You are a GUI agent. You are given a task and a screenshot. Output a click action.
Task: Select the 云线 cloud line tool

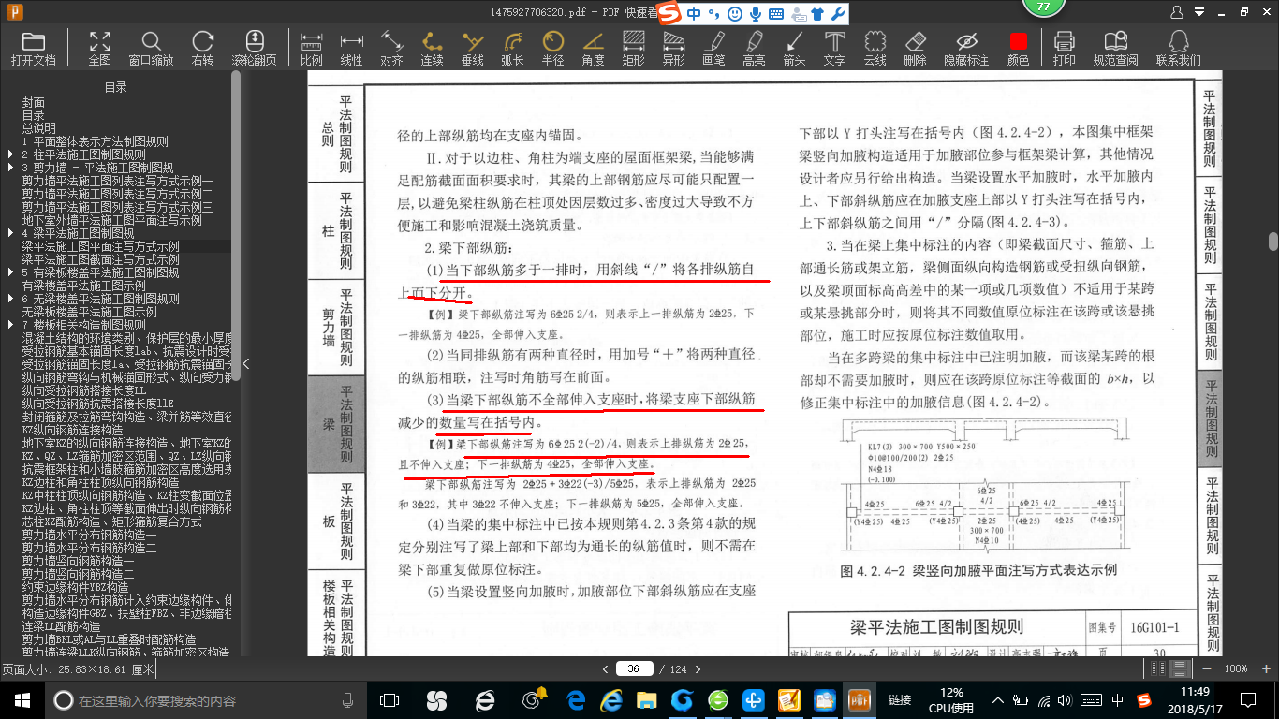click(x=875, y=48)
